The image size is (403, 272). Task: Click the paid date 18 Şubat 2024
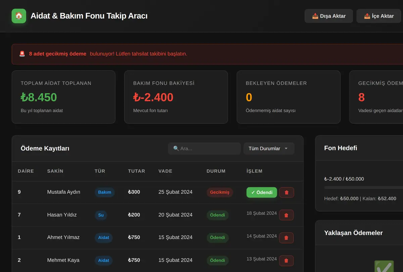click(262, 213)
